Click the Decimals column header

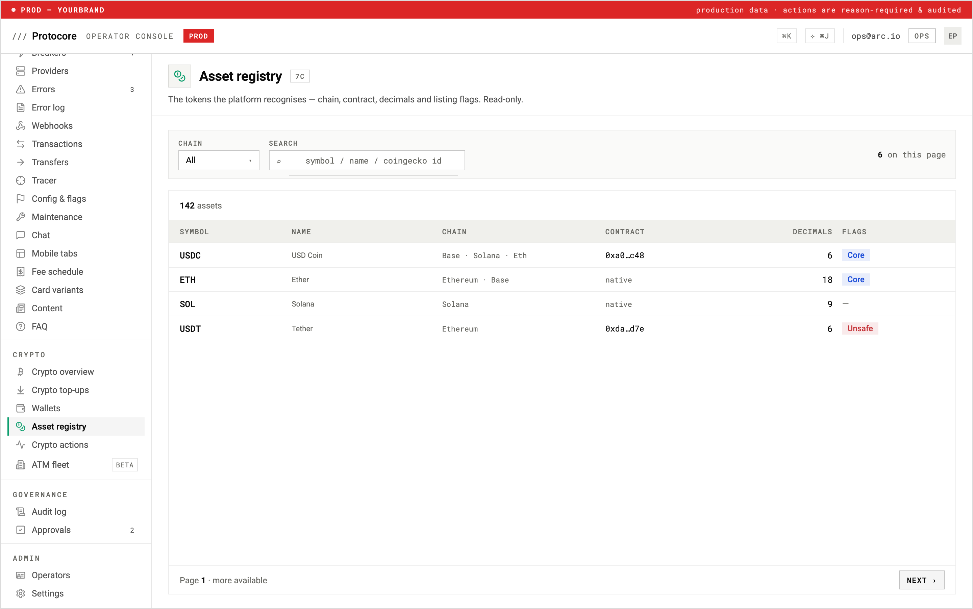pos(813,232)
